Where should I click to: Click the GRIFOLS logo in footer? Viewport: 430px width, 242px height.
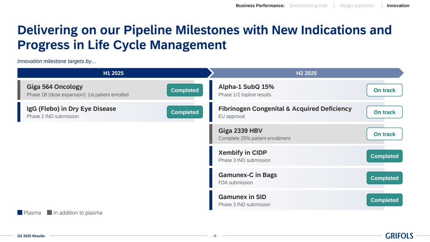(399, 236)
